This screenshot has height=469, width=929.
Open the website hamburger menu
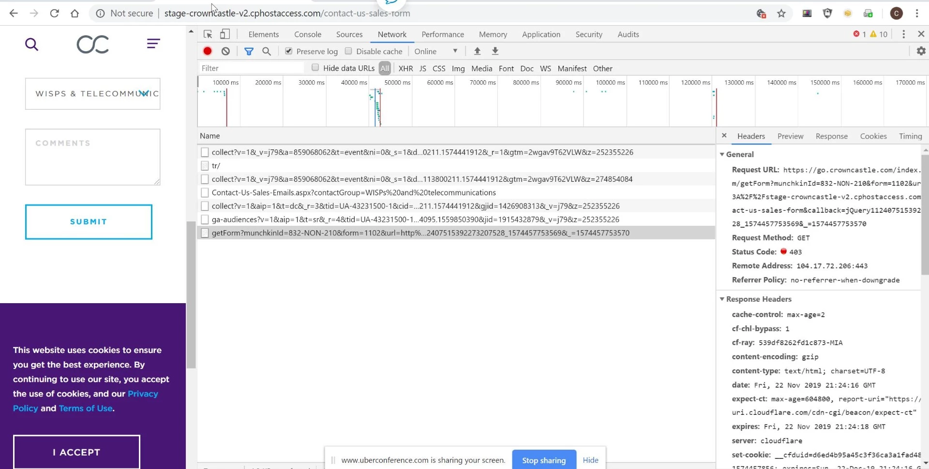153,44
